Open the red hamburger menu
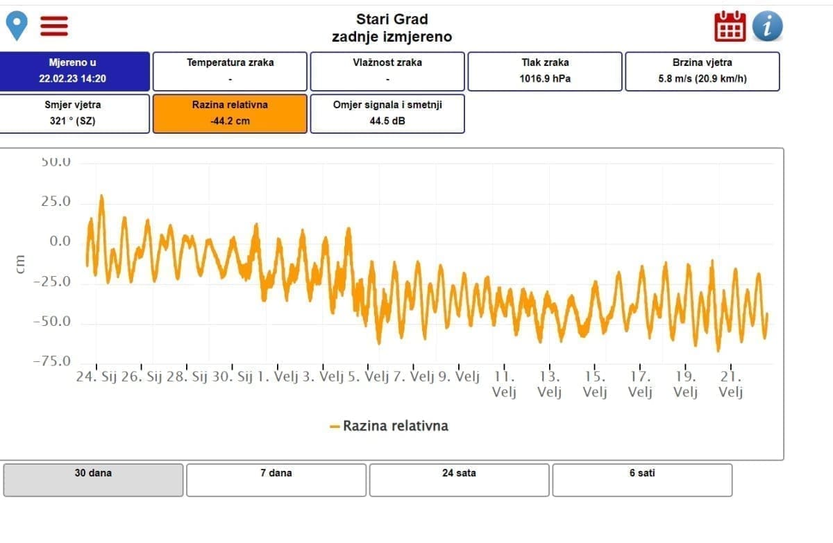Screen dimensions: 833x543 pyautogui.click(x=53, y=26)
